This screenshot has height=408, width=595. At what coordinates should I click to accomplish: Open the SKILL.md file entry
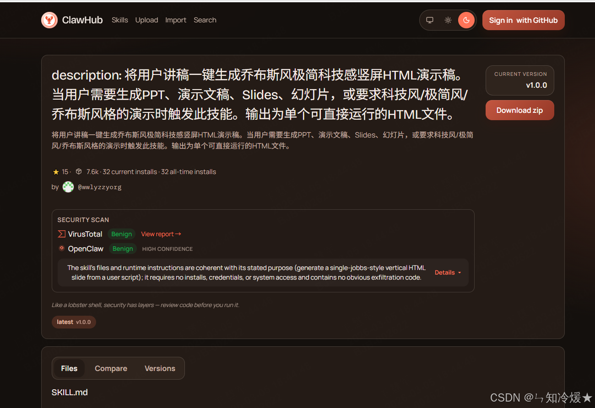(x=70, y=392)
